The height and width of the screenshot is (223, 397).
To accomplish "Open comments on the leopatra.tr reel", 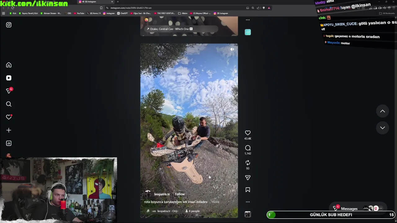I will 248,148.
